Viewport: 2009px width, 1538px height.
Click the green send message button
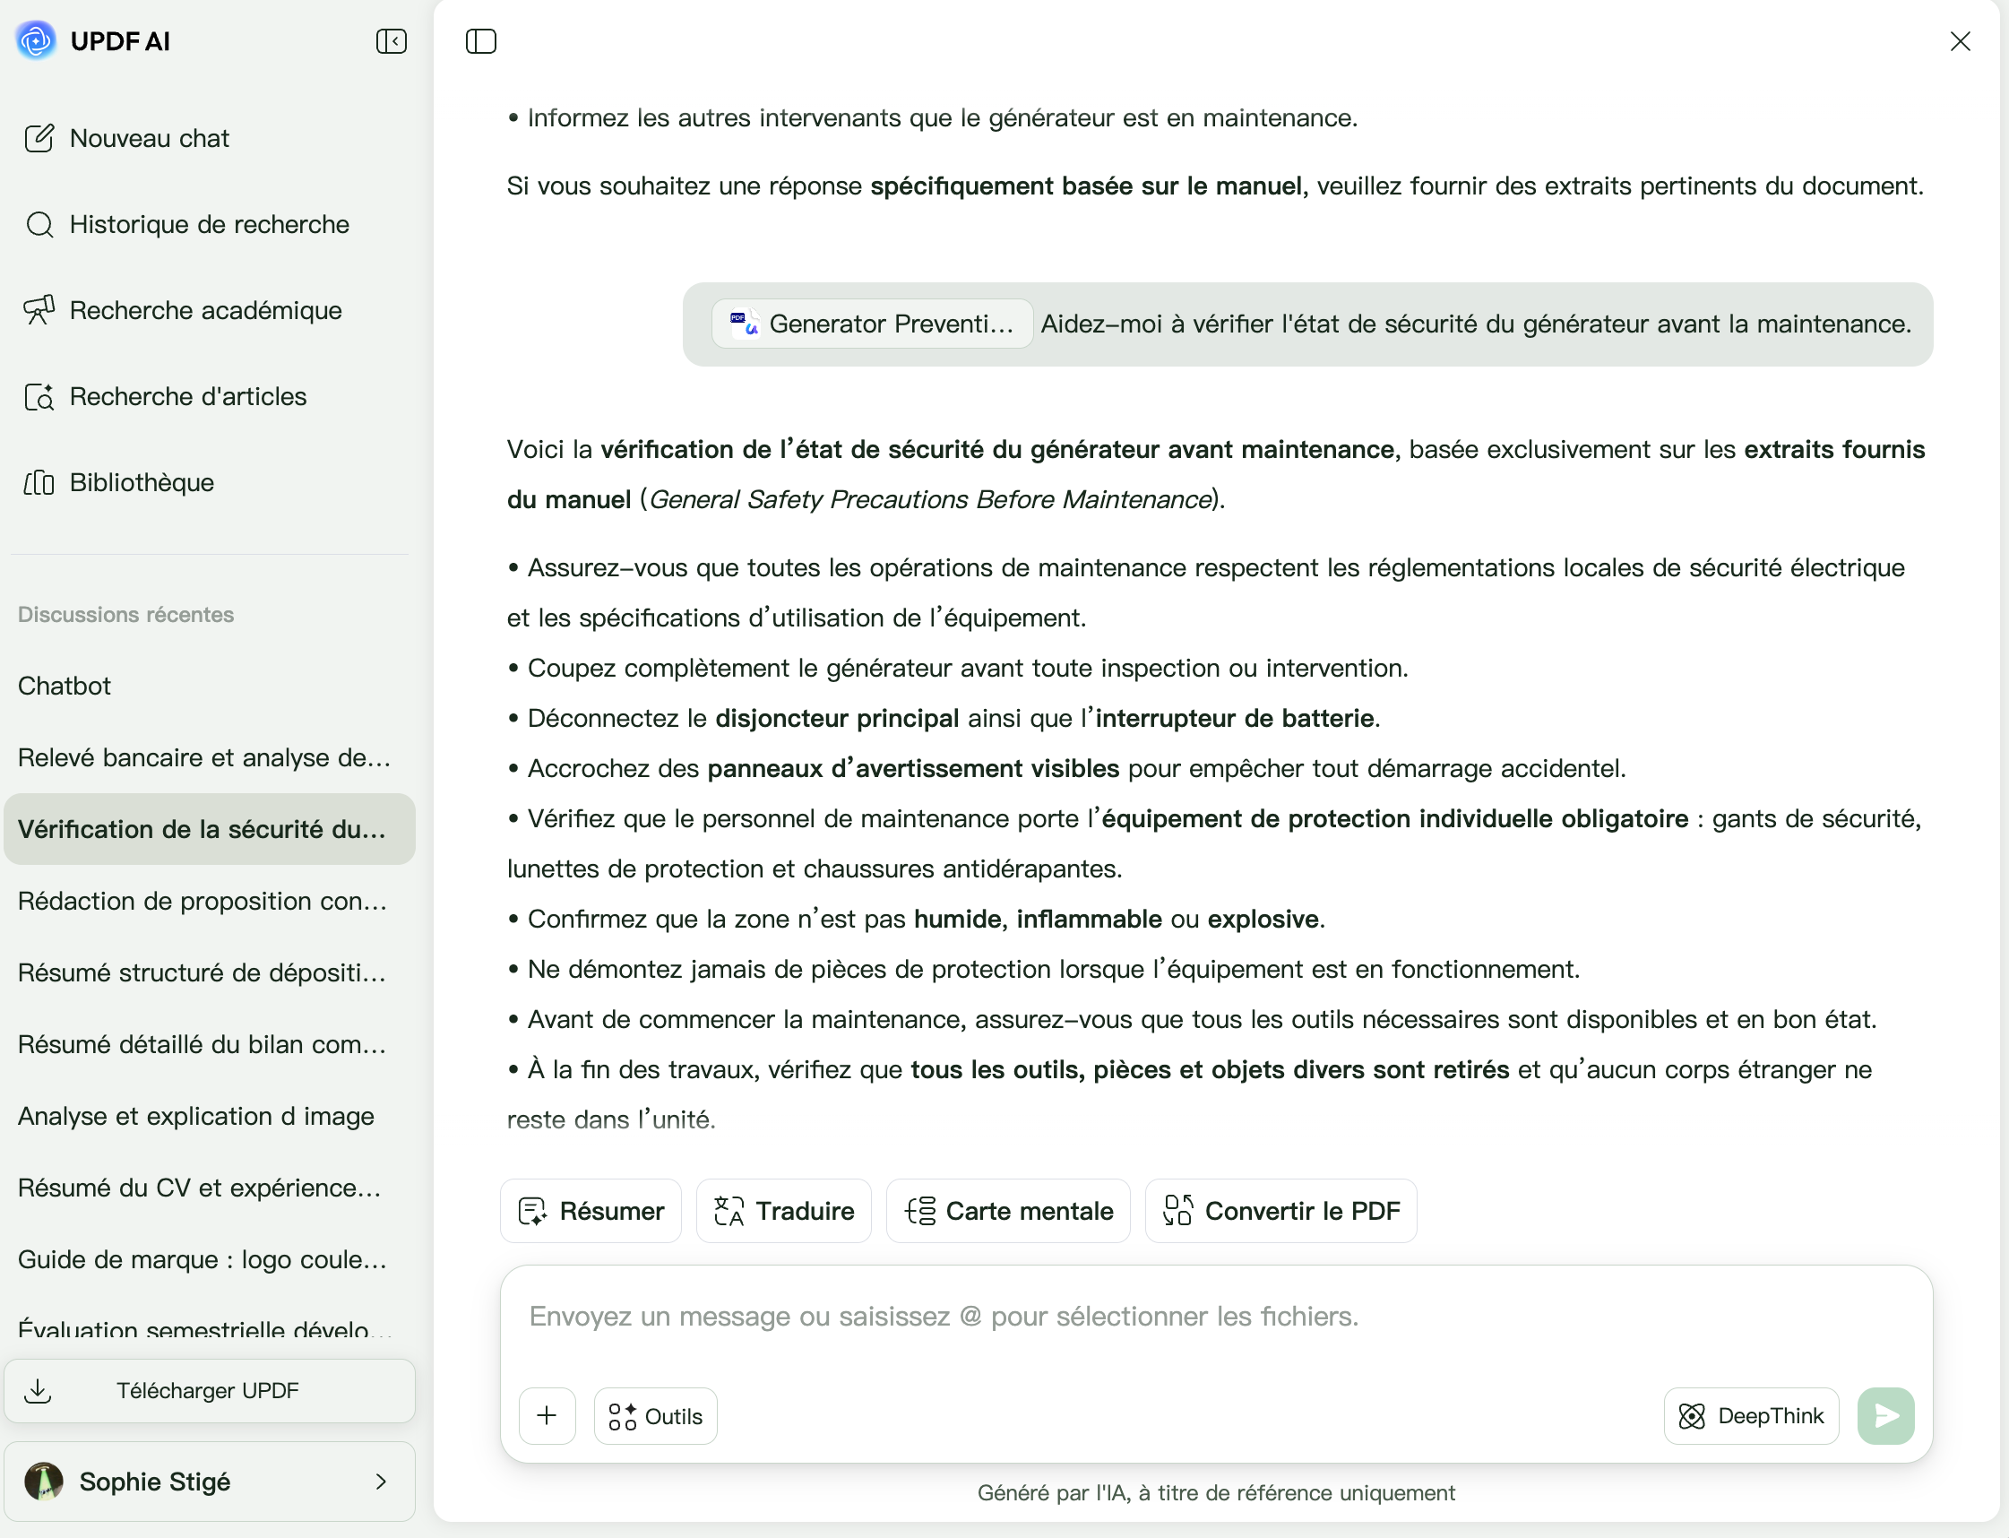[x=1885, y=1416]
